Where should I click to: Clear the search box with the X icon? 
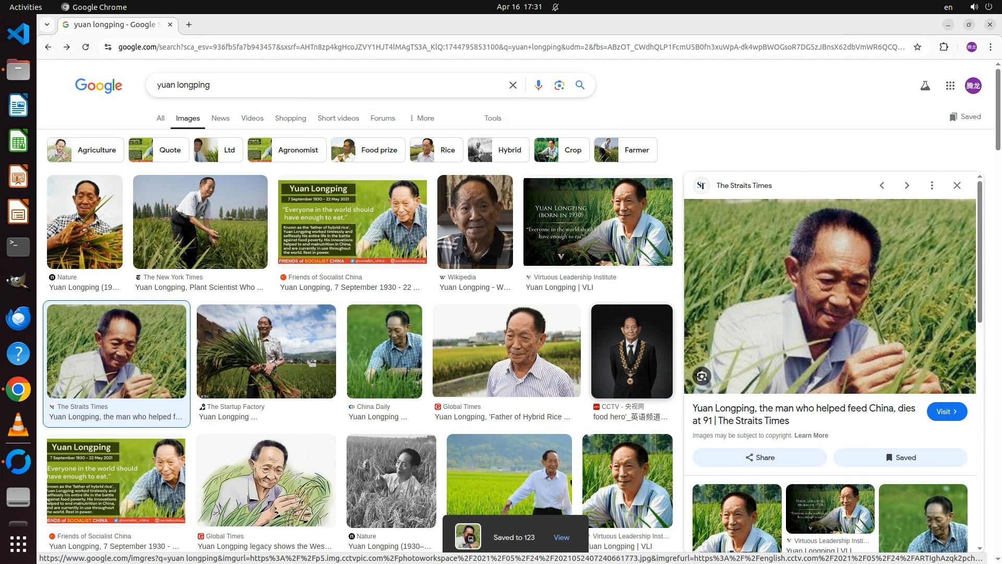pyautogui.click(x=512, y=85)
